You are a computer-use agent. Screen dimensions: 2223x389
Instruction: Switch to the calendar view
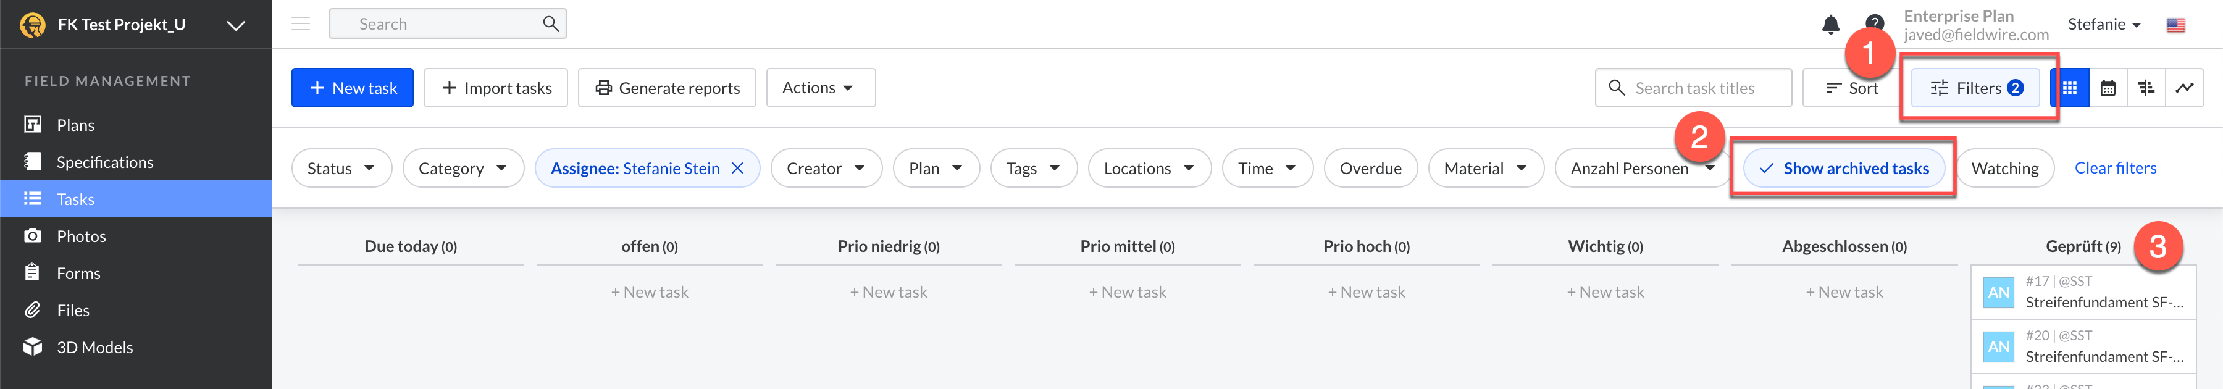[x=2108, y=88]
